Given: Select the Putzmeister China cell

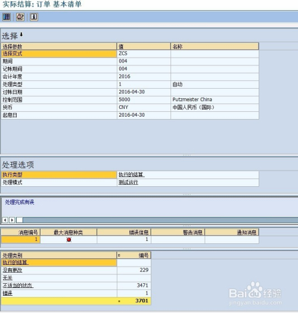Looking at the screenshot, I should 215,99.
